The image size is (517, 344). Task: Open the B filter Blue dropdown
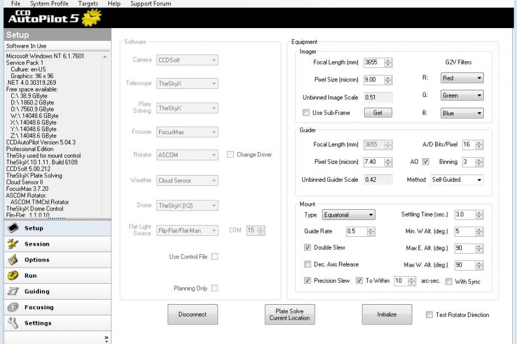click(x=462, y=113)
